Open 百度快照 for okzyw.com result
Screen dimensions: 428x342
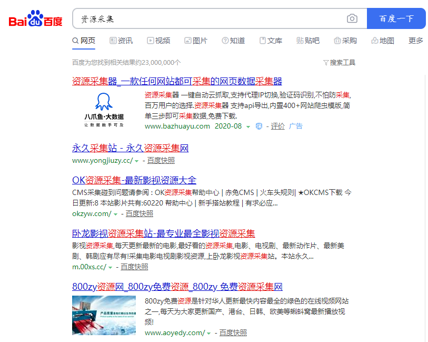click(139, 213)
